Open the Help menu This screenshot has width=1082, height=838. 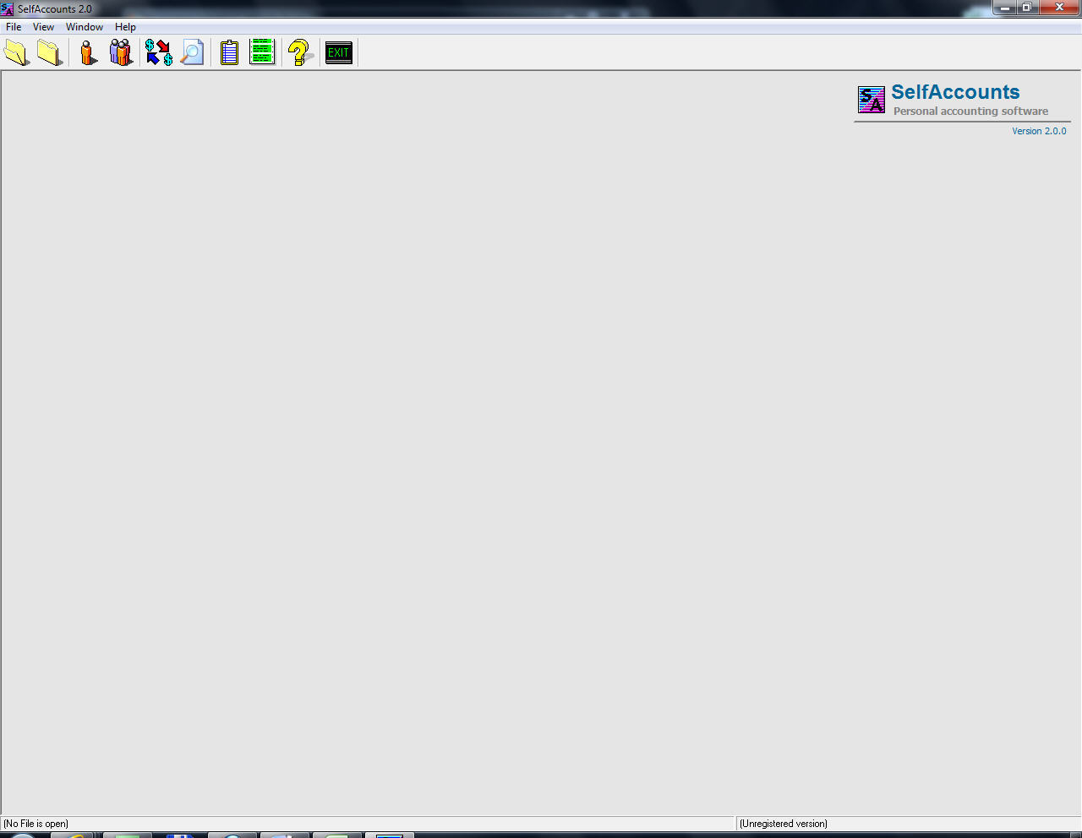point(124,26)
